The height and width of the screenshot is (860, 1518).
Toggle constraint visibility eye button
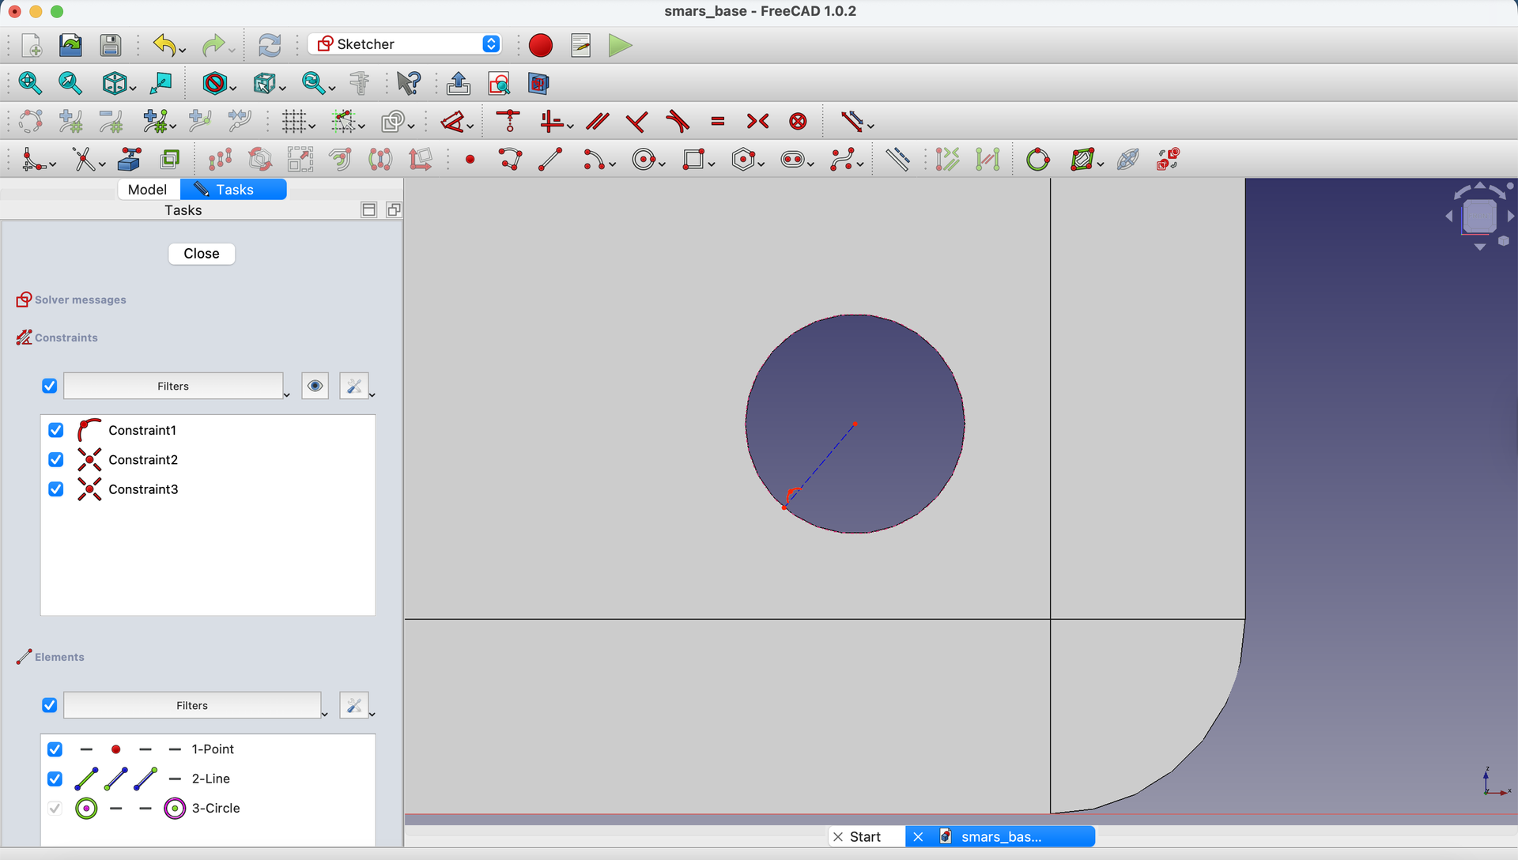(315, 386)
